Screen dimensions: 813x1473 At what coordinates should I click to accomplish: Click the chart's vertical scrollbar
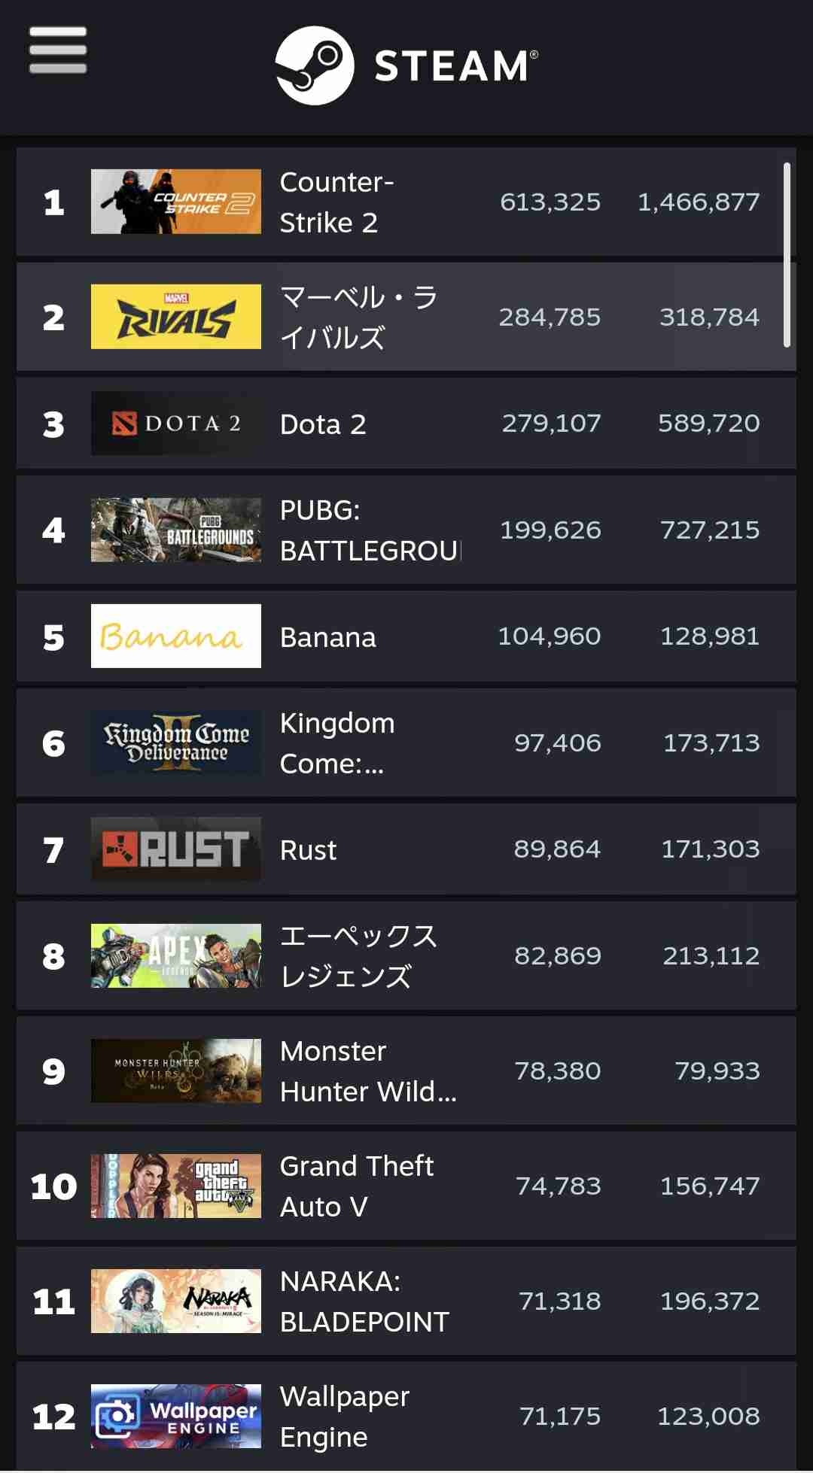tap(787, 254)
